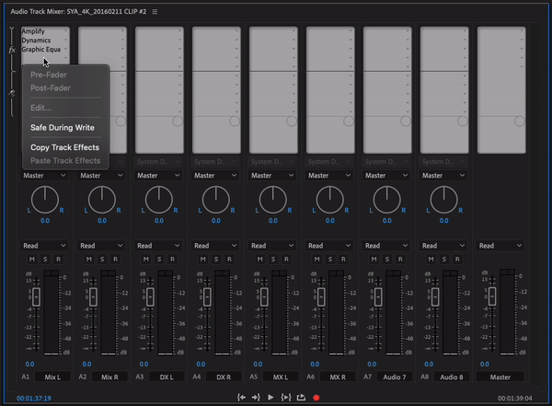Open A1 automation mode Read dropdown
The width and height of the screenshot is (552, 406).
point(44,246)
